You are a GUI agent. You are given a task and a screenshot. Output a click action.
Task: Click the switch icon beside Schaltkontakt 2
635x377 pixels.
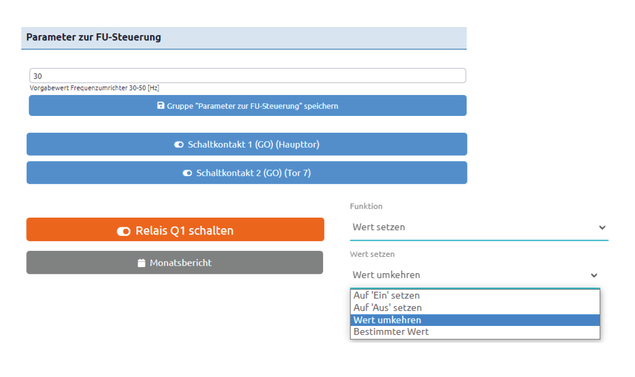(187, 173)
